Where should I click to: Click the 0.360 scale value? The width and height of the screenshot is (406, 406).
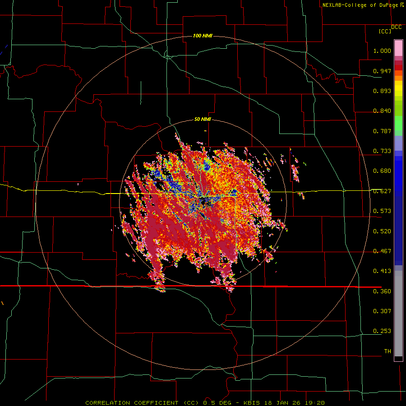(382, 291)
